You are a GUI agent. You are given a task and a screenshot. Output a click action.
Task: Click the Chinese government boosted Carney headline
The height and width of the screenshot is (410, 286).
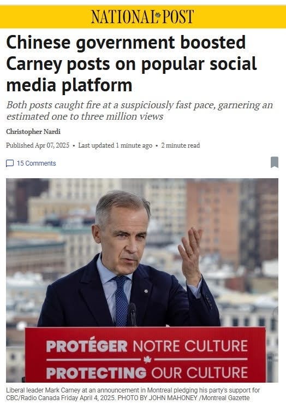tap(131, 64)
